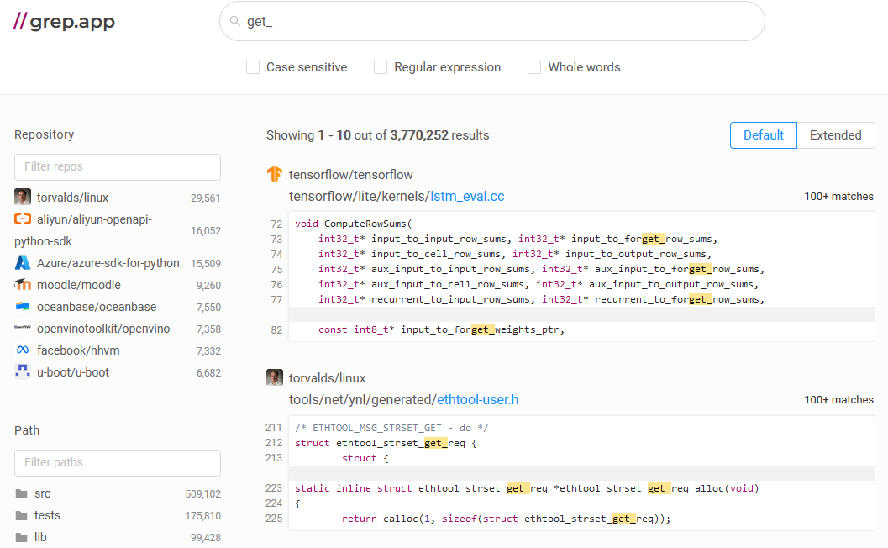Click the 3,770,252 results count text

pos(419,135)
